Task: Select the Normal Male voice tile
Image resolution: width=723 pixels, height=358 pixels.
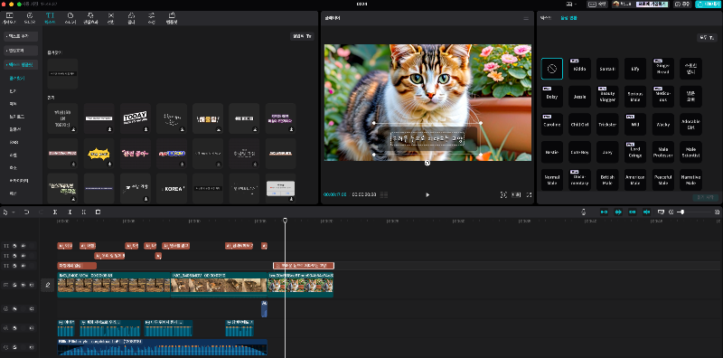Action: [552, 180]
